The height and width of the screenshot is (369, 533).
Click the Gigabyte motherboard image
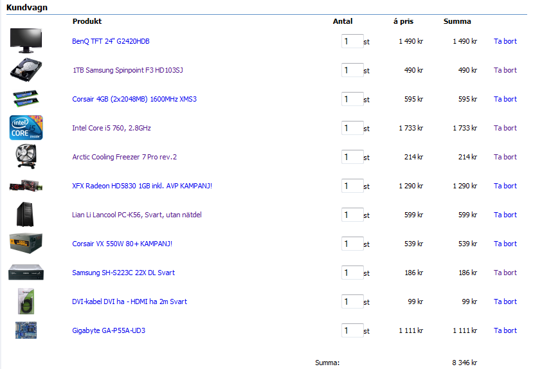26,330
